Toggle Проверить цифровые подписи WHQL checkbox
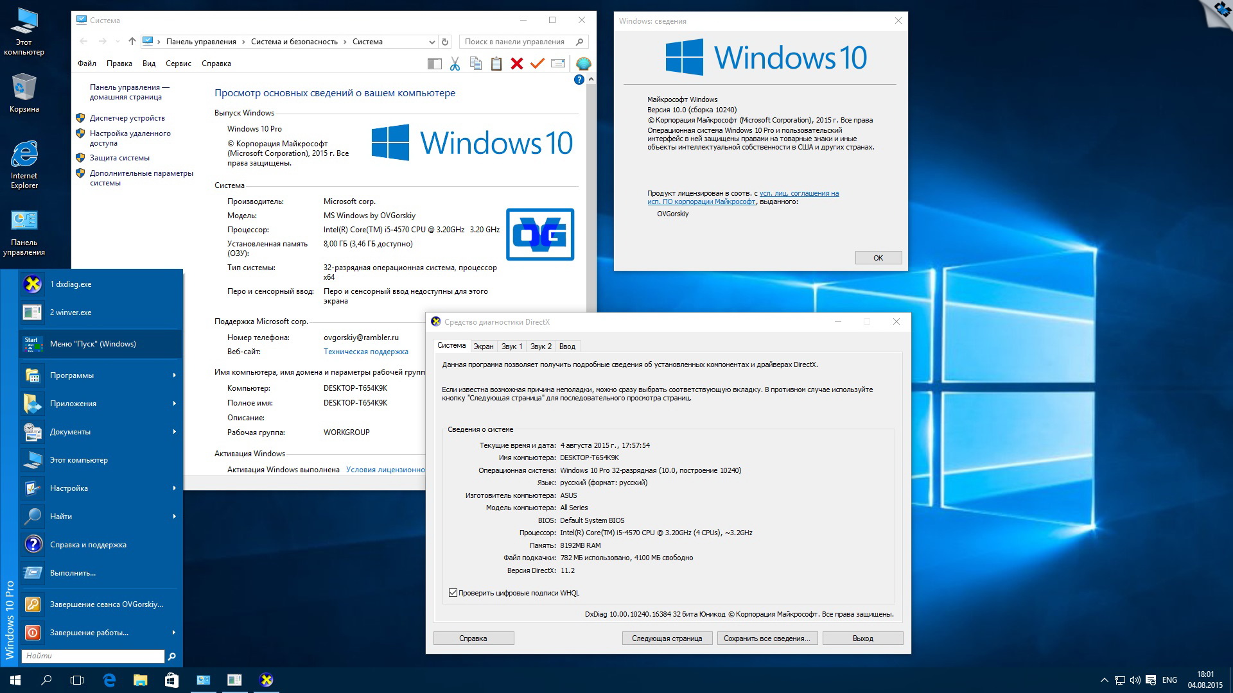 point(453,593)
